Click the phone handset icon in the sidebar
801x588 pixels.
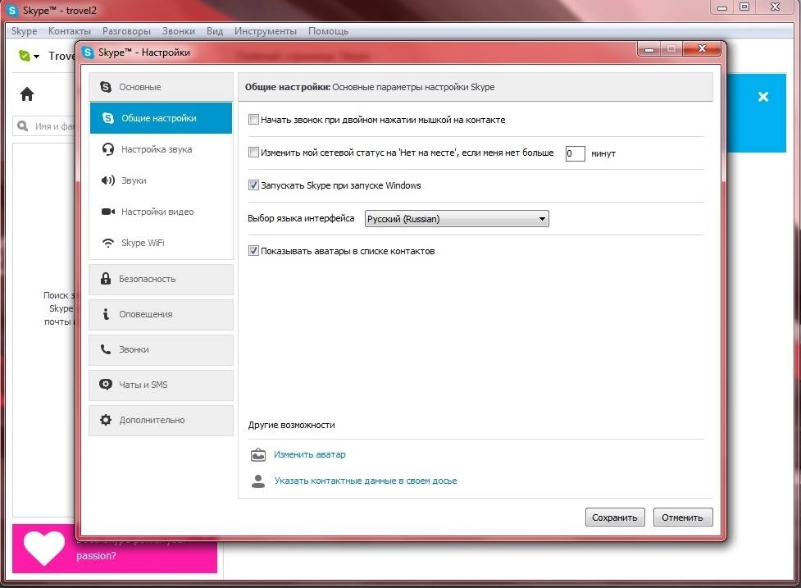click(105, 349)
